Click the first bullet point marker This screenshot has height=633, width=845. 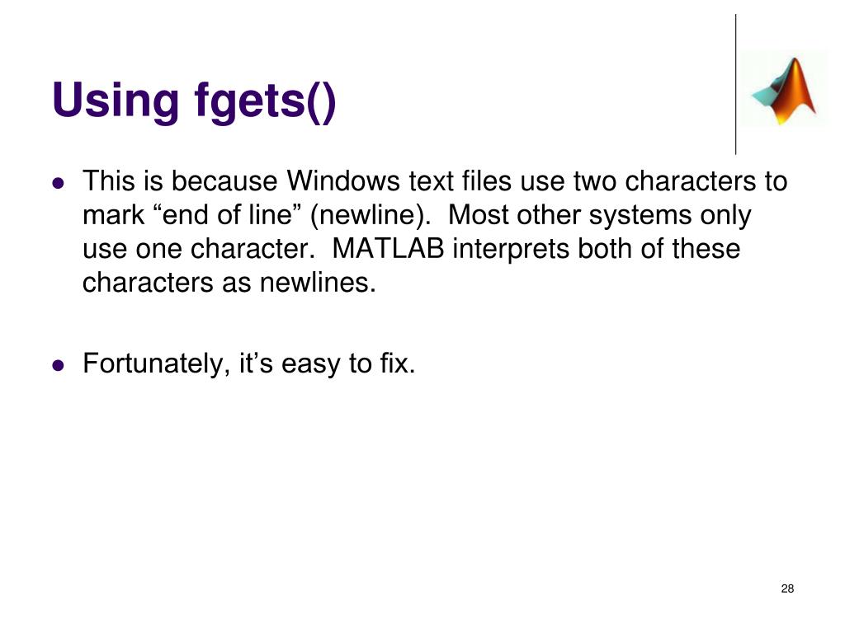pyautogui.click(x=59, y=183)
